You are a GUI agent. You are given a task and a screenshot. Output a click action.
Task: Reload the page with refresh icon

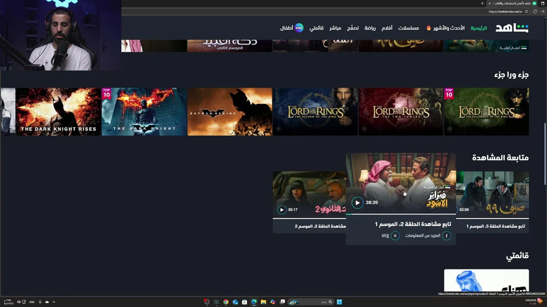535,12
